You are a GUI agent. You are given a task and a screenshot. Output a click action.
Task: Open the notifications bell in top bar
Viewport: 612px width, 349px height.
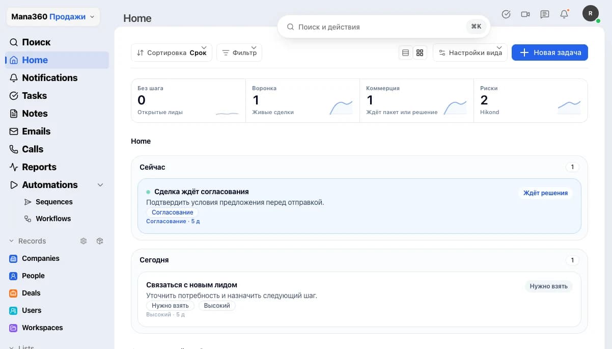pos(564,14)
